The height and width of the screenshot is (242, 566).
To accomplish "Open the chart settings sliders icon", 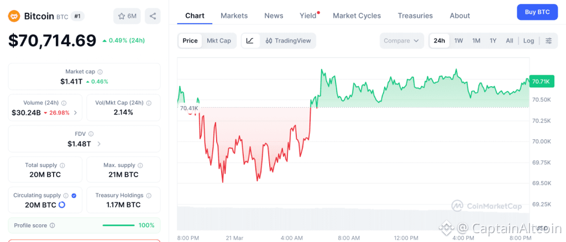I will pyautogui.click(x=548, y=41).
